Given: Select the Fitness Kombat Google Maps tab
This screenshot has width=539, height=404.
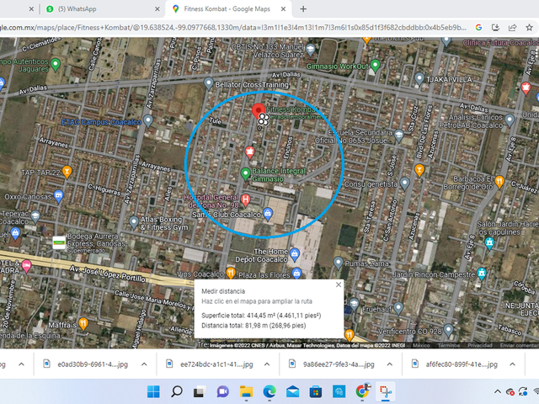Looking at the screenshot, I should [x=227, y=9].
